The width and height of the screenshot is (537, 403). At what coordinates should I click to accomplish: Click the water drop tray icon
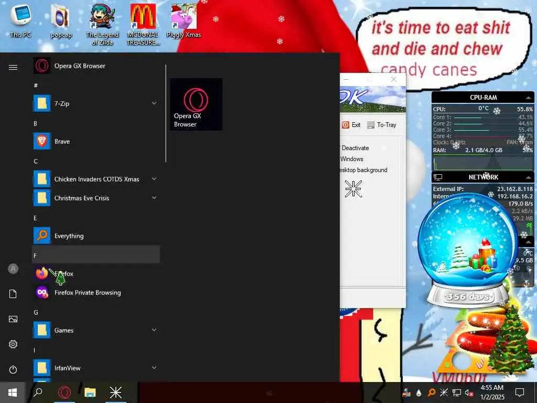coord(419,393)
